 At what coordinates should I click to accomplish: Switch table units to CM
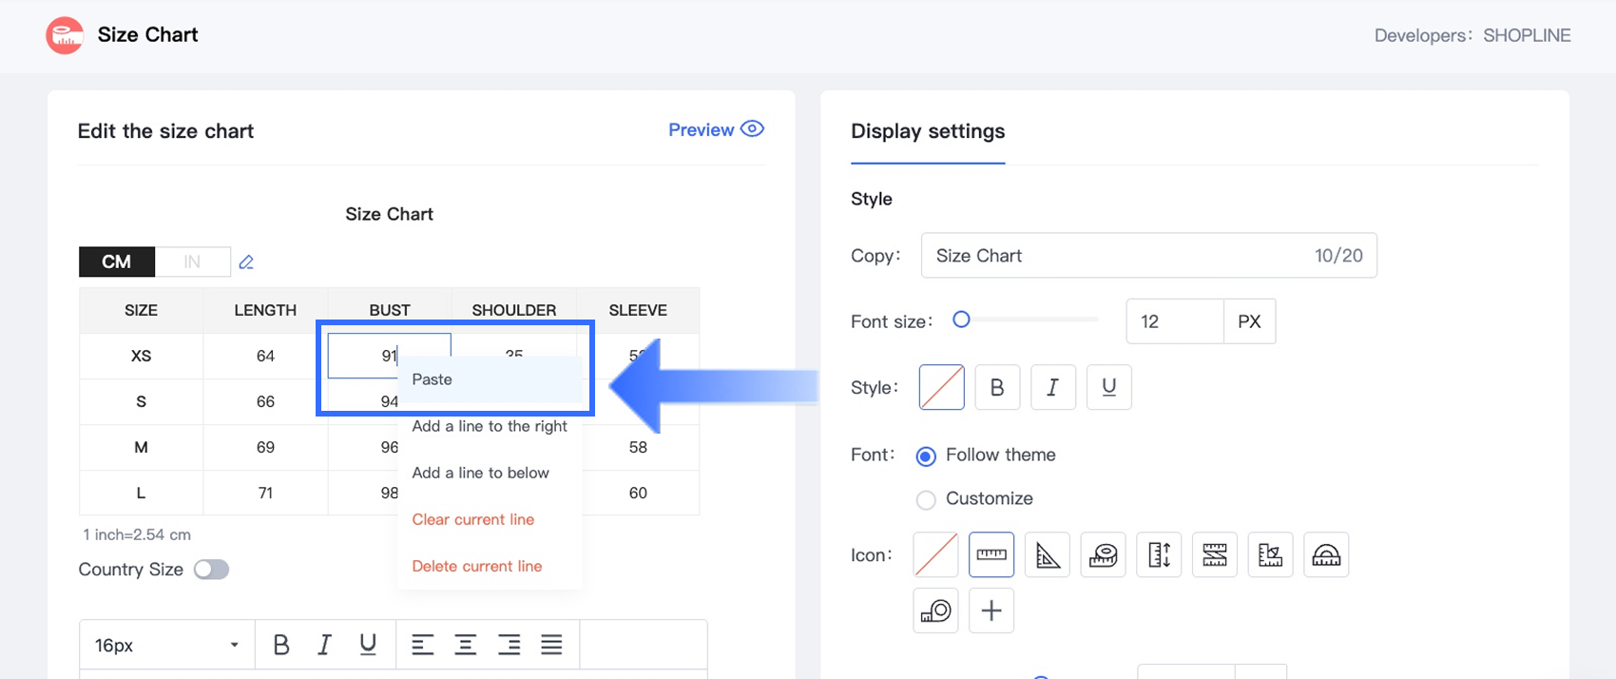(117, 262)
